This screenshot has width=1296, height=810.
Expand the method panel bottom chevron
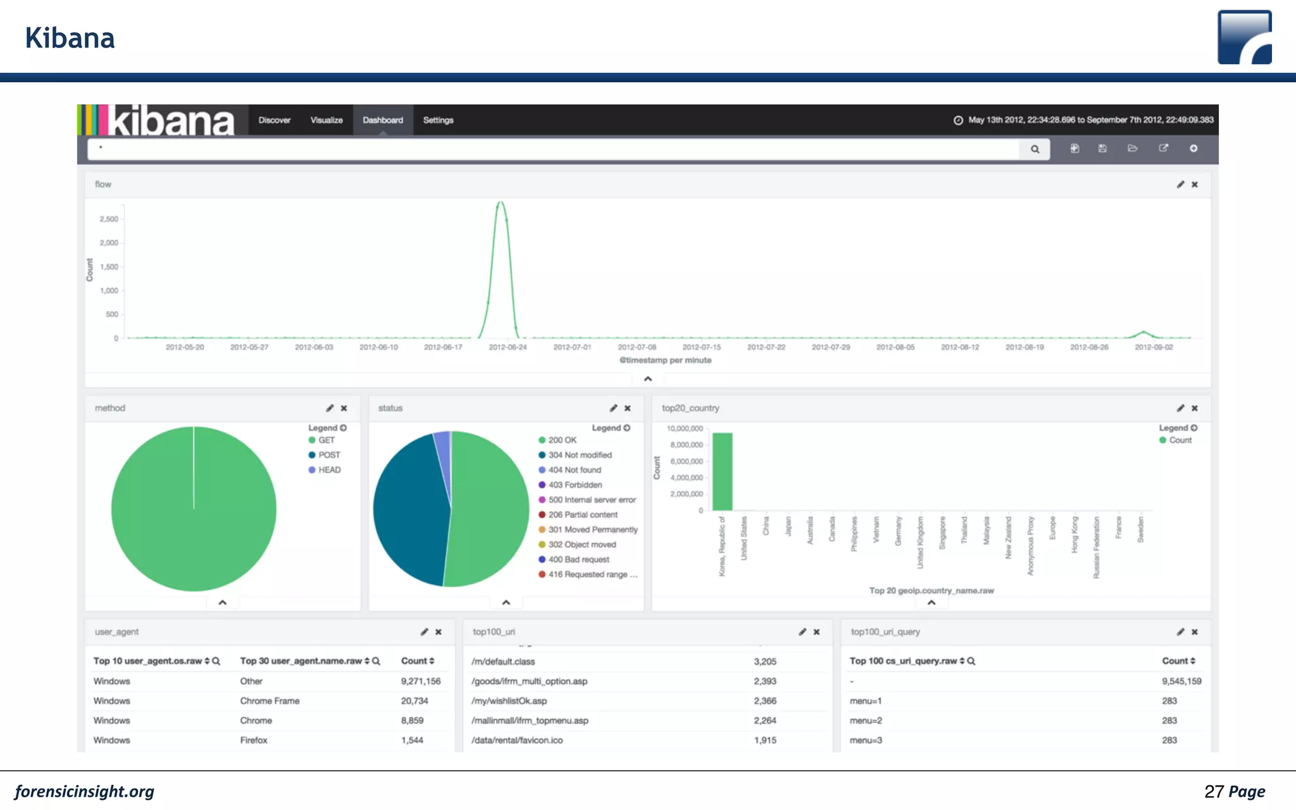click(x=222, y=602)
